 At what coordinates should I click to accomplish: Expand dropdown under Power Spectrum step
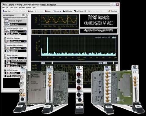[25, 58]
